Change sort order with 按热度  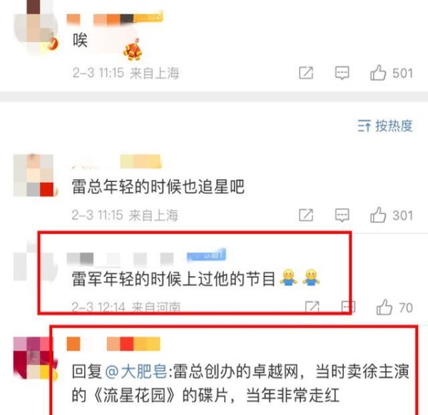point(385,125)
